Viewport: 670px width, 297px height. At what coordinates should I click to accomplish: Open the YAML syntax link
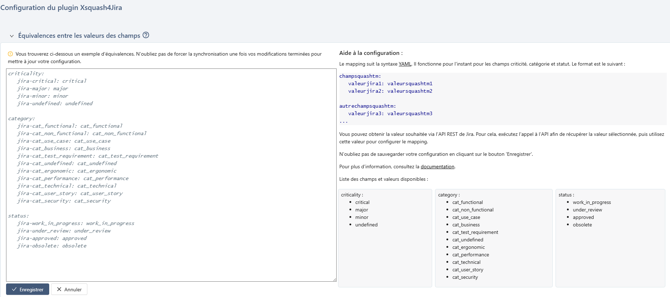[x=405, y=64]
